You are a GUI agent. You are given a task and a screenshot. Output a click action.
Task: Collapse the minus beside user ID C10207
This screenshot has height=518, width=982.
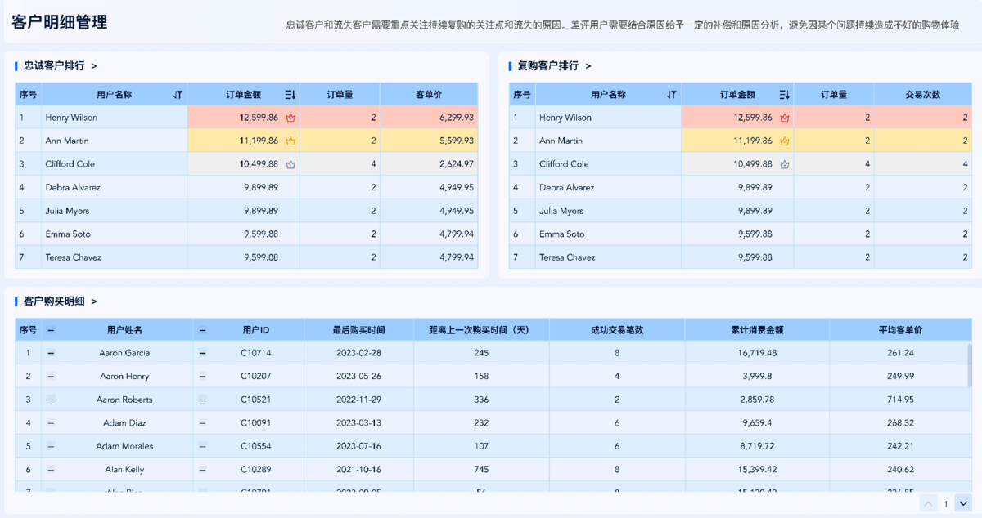(203, 377)
